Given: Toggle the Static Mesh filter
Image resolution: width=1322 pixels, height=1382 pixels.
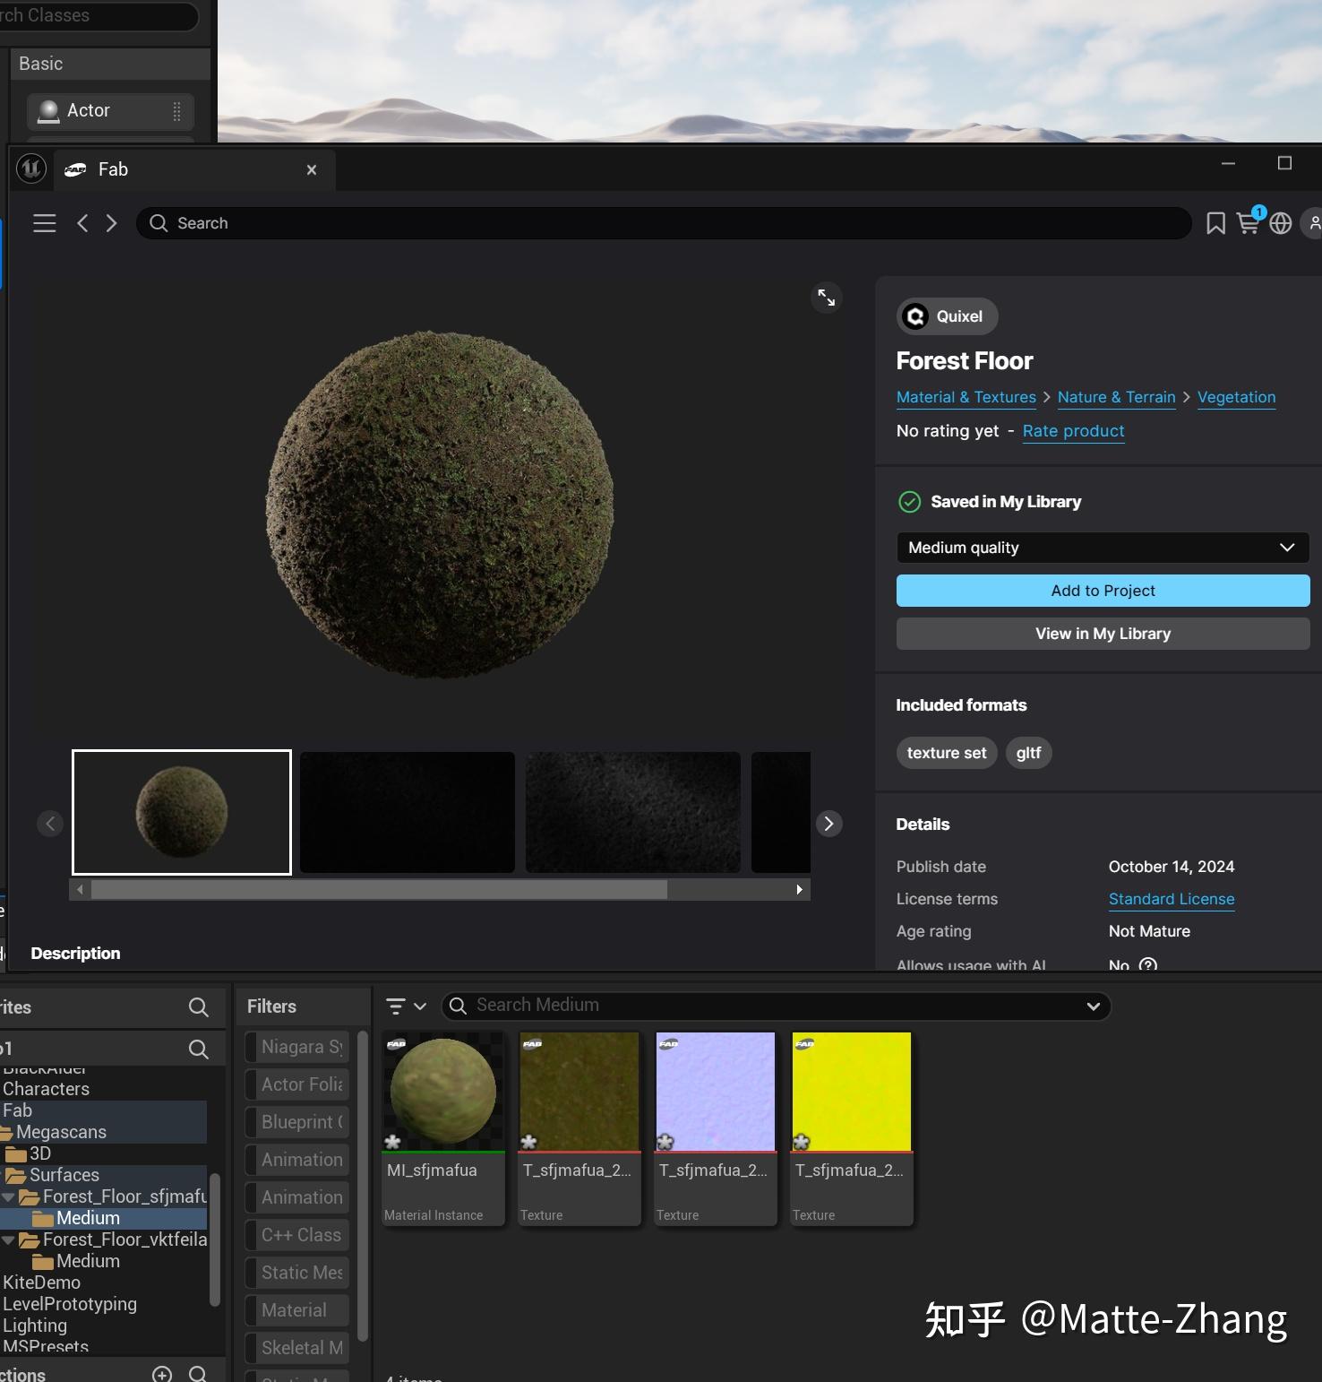Looking at the screenshot, I should (299, 1272).
